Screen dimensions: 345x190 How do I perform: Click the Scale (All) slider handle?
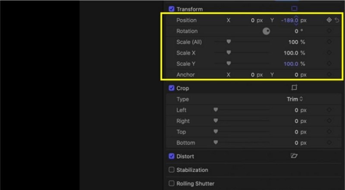[x=229, y=41]
